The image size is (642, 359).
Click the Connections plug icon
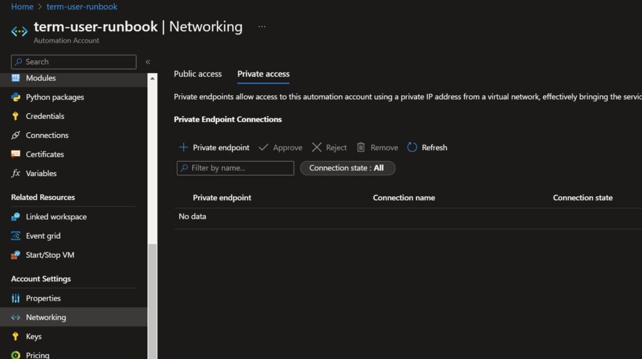tap(16, 135)
